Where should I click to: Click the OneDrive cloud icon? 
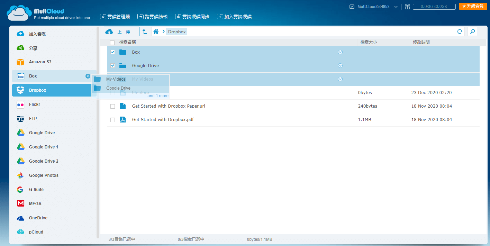[21, 218]
